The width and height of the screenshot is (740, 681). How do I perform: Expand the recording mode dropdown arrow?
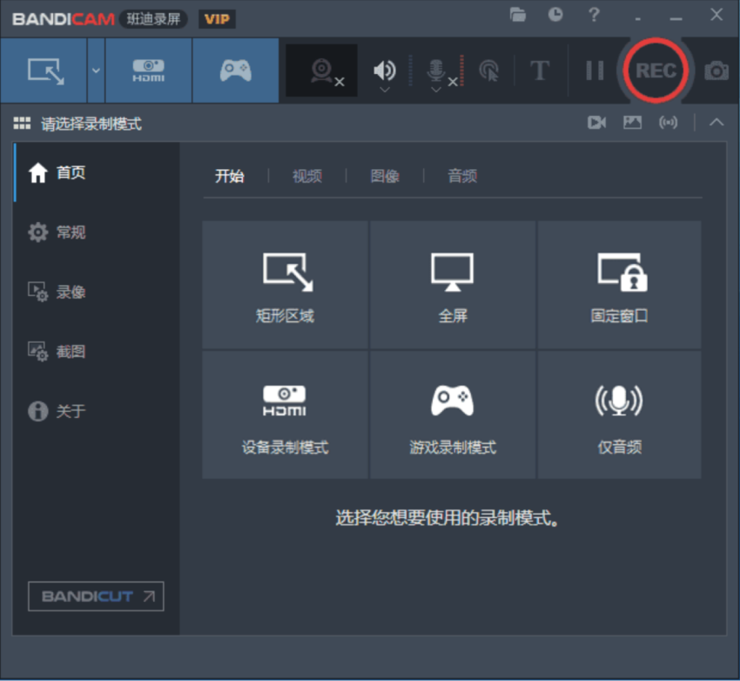point(96,71)
